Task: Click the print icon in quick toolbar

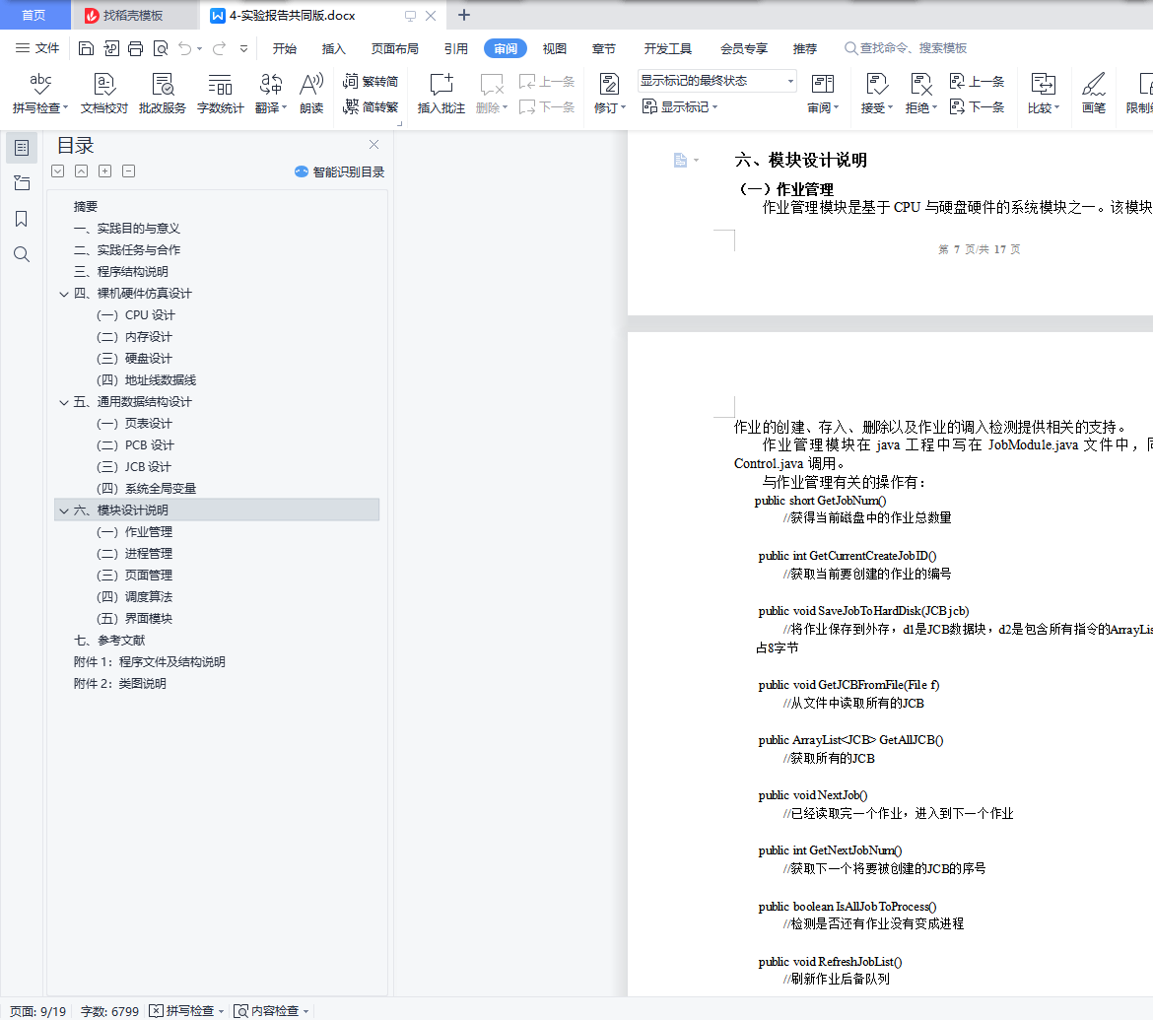Action: coord(135,48)
